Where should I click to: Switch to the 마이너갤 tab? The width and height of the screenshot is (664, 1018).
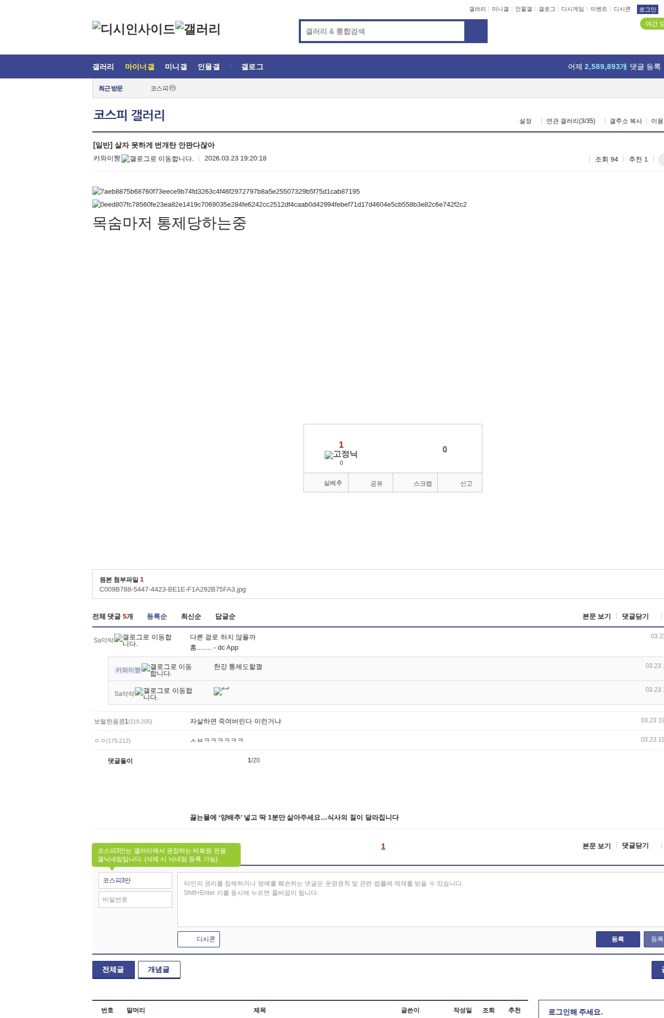pyautogui.click(x=140, y=67)
